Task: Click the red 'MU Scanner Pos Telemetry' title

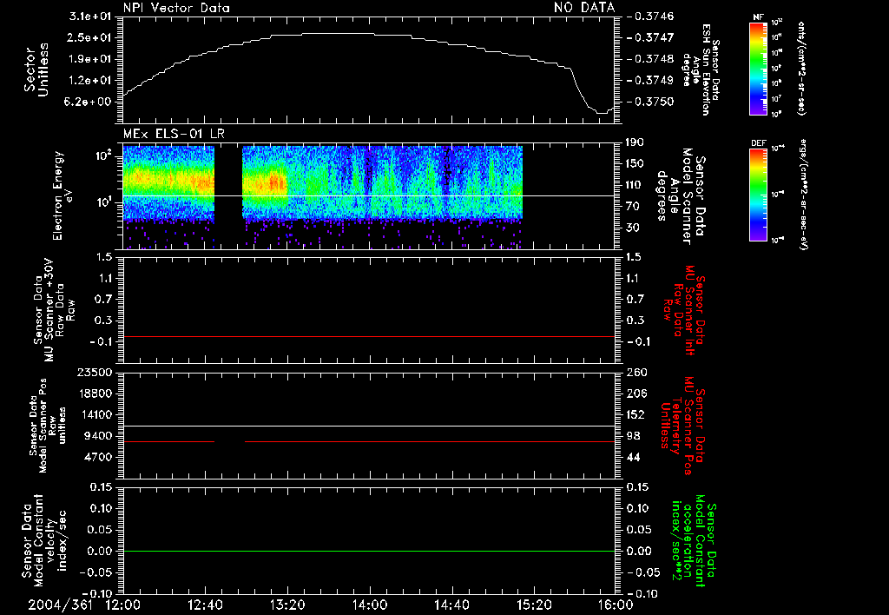Action: [x=683, y=426]
